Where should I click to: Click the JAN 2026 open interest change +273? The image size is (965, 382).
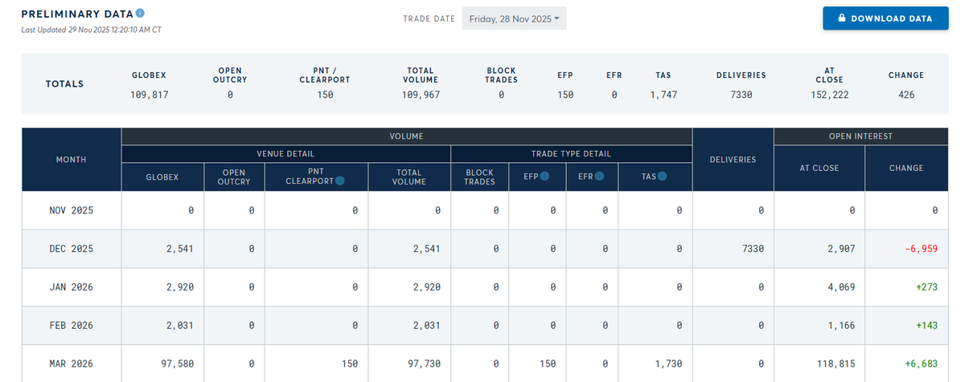tap(926, 287)
